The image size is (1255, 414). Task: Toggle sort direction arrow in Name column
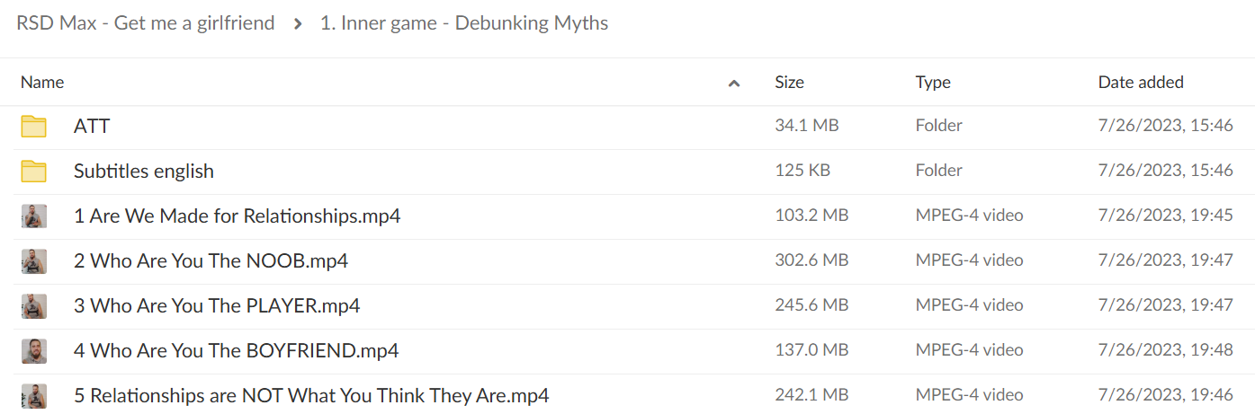coord(734,83)
